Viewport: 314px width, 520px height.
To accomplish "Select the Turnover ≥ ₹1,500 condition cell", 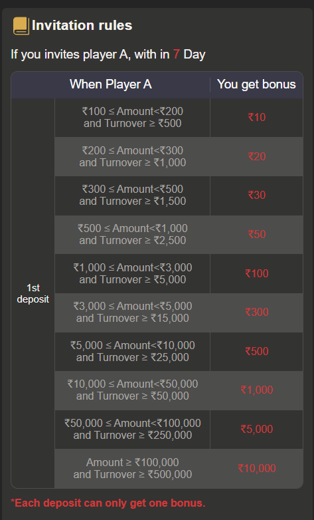I will pyautogui.click(x=133, y=195).
